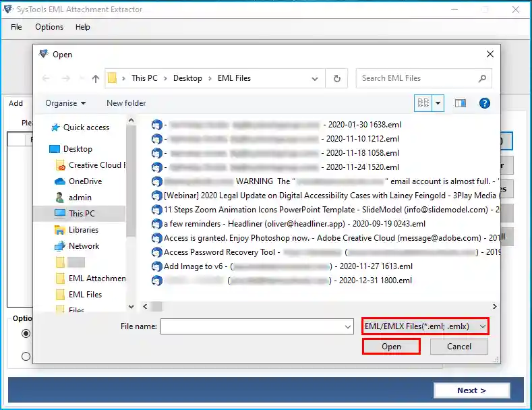The height and width of the screenshot is (410, 532).
Task: Select Access Password Recovery Tool file
Action: 326,252
